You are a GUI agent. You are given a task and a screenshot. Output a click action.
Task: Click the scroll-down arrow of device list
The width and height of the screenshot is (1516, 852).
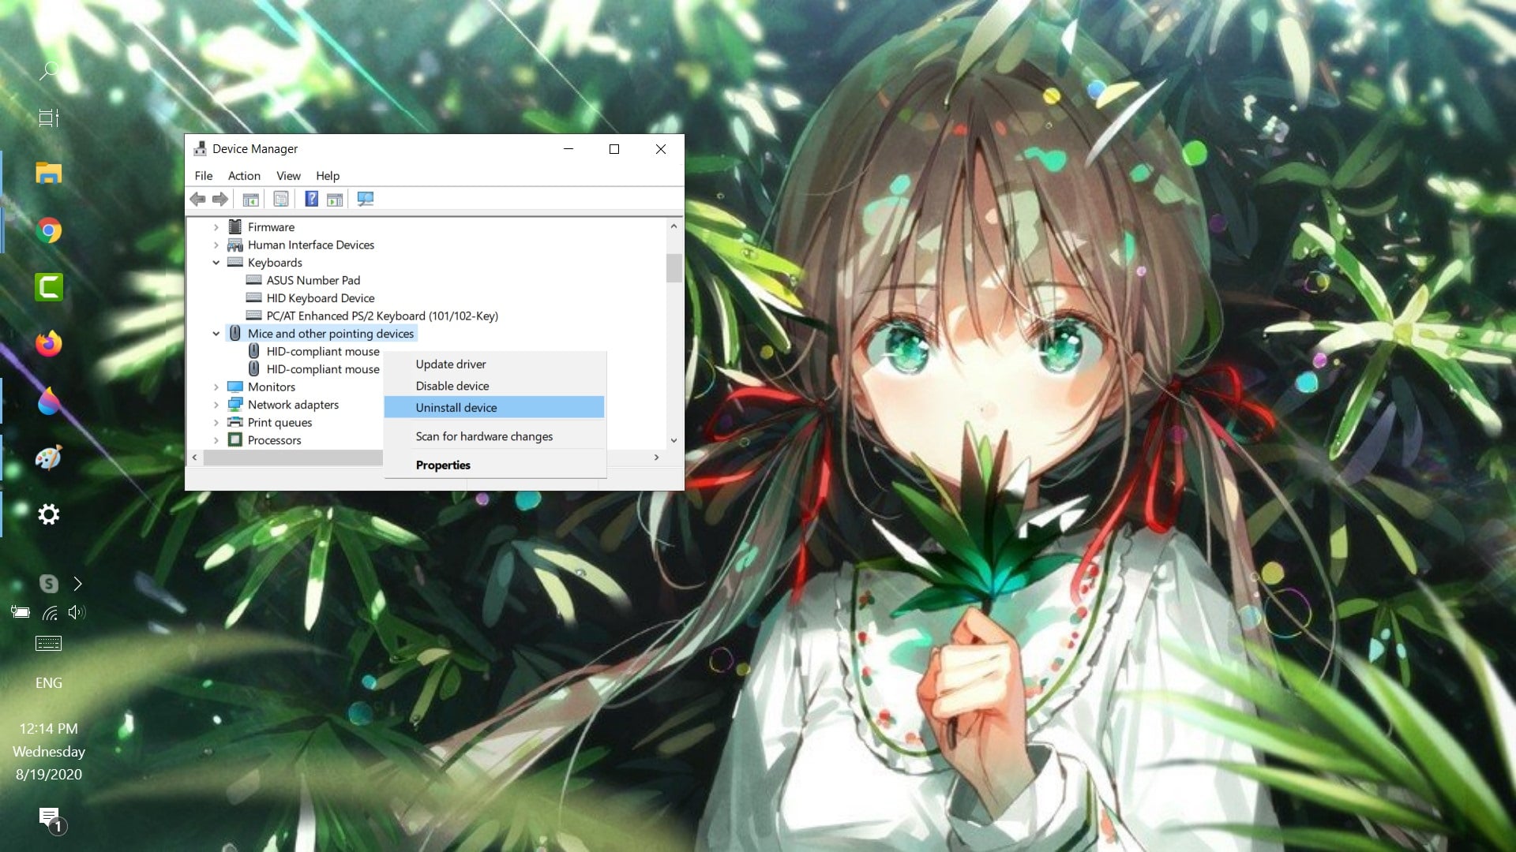[x=674, y=440]
